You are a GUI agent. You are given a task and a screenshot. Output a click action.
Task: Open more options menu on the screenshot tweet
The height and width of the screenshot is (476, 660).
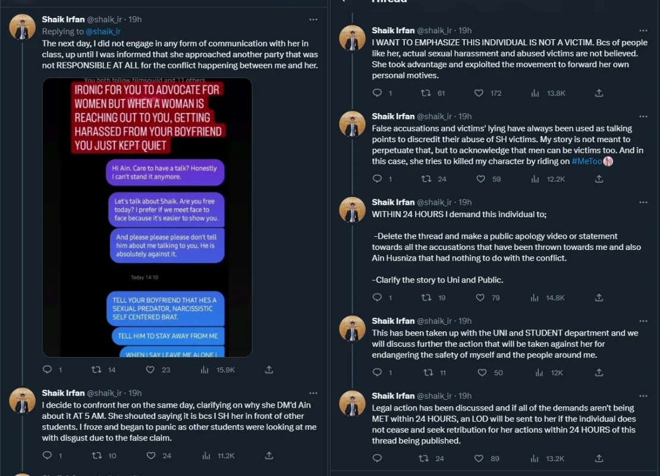coord(313,20)
